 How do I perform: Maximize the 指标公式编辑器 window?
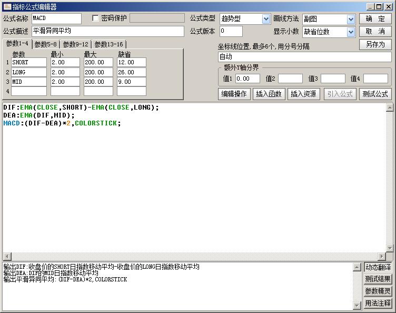(x=379, y=7)
